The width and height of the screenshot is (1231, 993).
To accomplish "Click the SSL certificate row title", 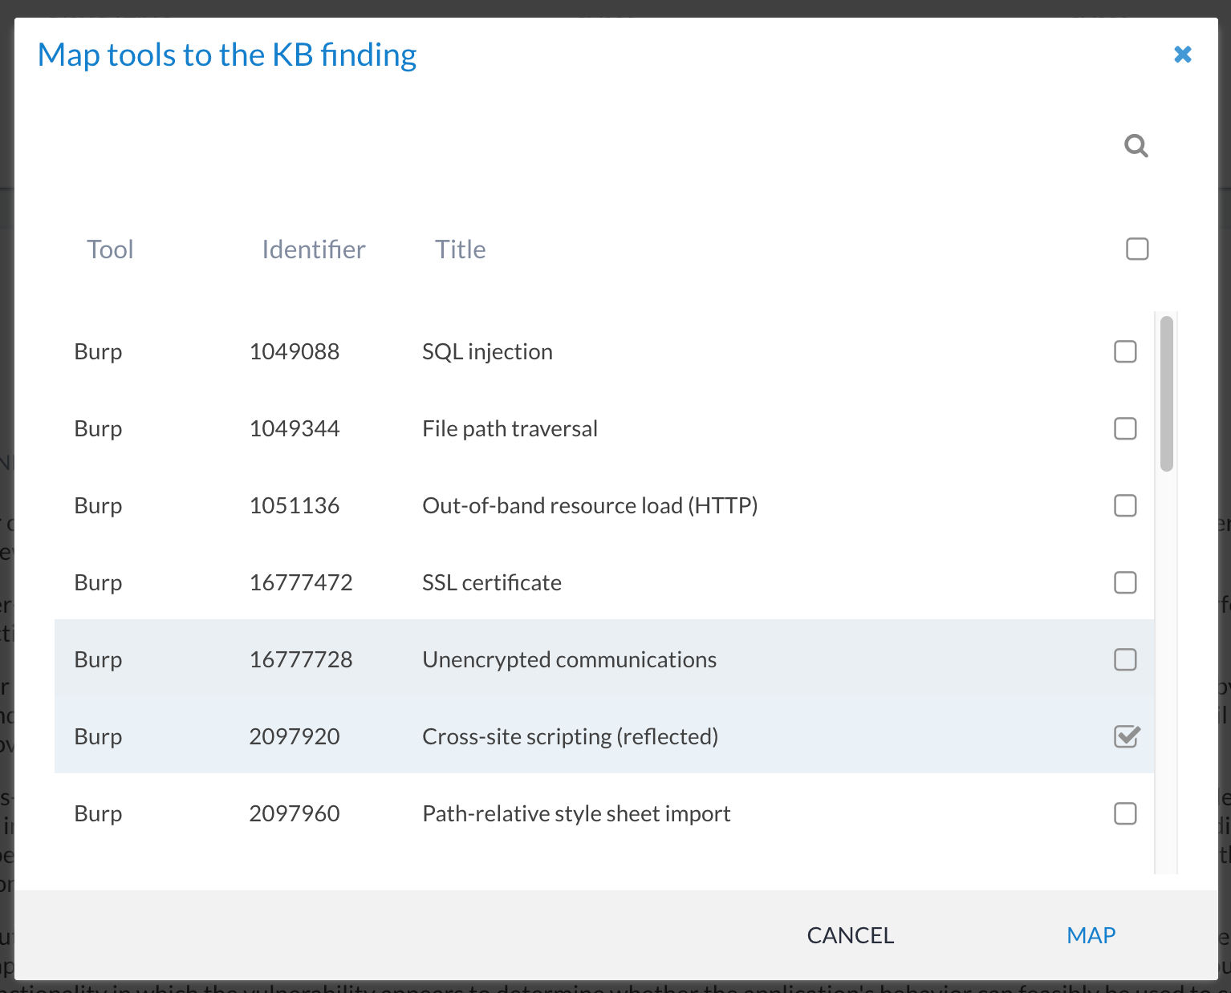I will pos(491,582).
